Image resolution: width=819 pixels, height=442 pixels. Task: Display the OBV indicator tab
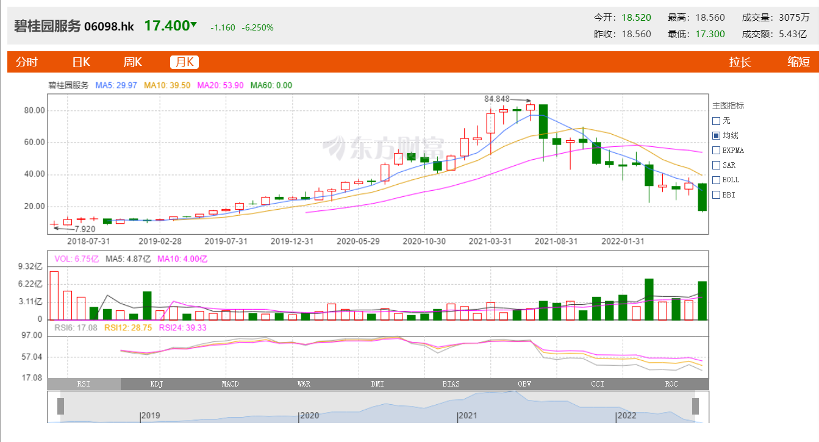point(524,384)
